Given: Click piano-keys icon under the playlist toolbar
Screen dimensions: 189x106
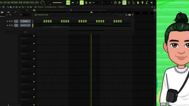Looking at the screenshot, I should tap(34, 10).
